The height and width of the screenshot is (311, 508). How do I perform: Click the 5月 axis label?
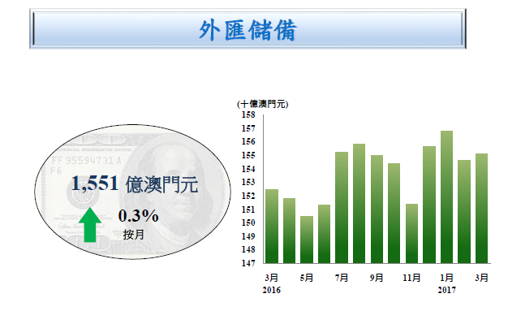coord(307,278)
